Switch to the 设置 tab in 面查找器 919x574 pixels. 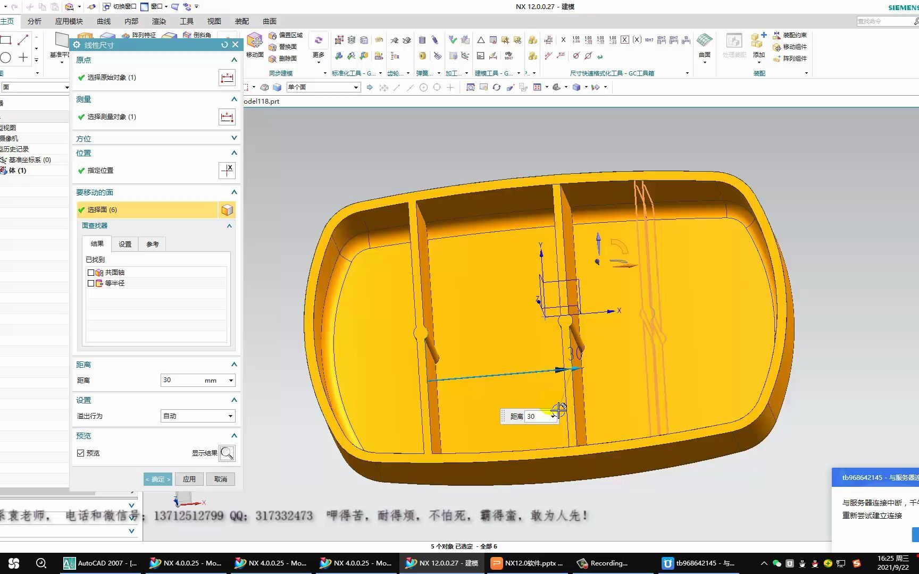(x=125, y=243)
